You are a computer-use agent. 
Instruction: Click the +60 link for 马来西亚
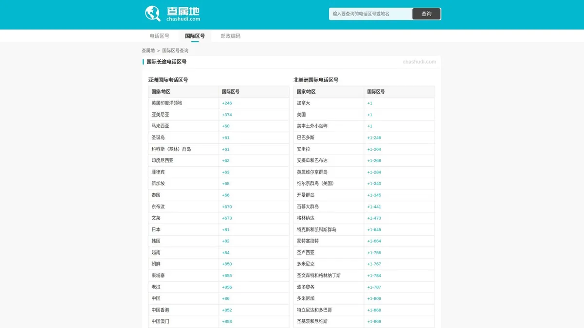226,126
